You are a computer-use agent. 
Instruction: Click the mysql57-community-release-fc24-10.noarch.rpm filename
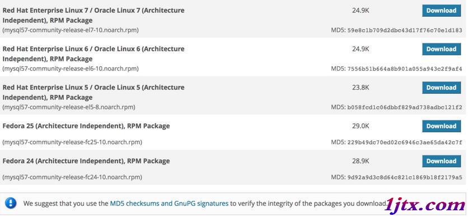72,177
